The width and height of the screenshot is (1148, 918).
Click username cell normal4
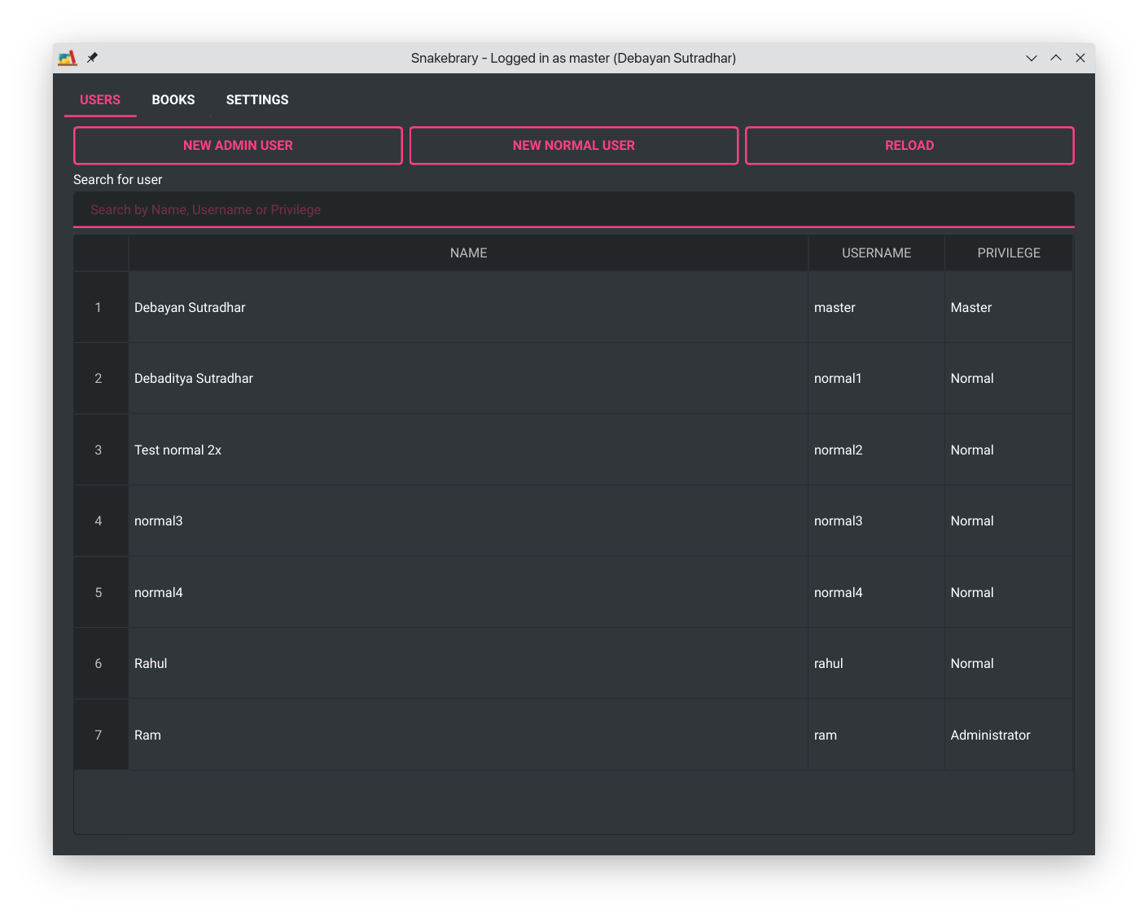pyautogui.click(x=876, y=592)
